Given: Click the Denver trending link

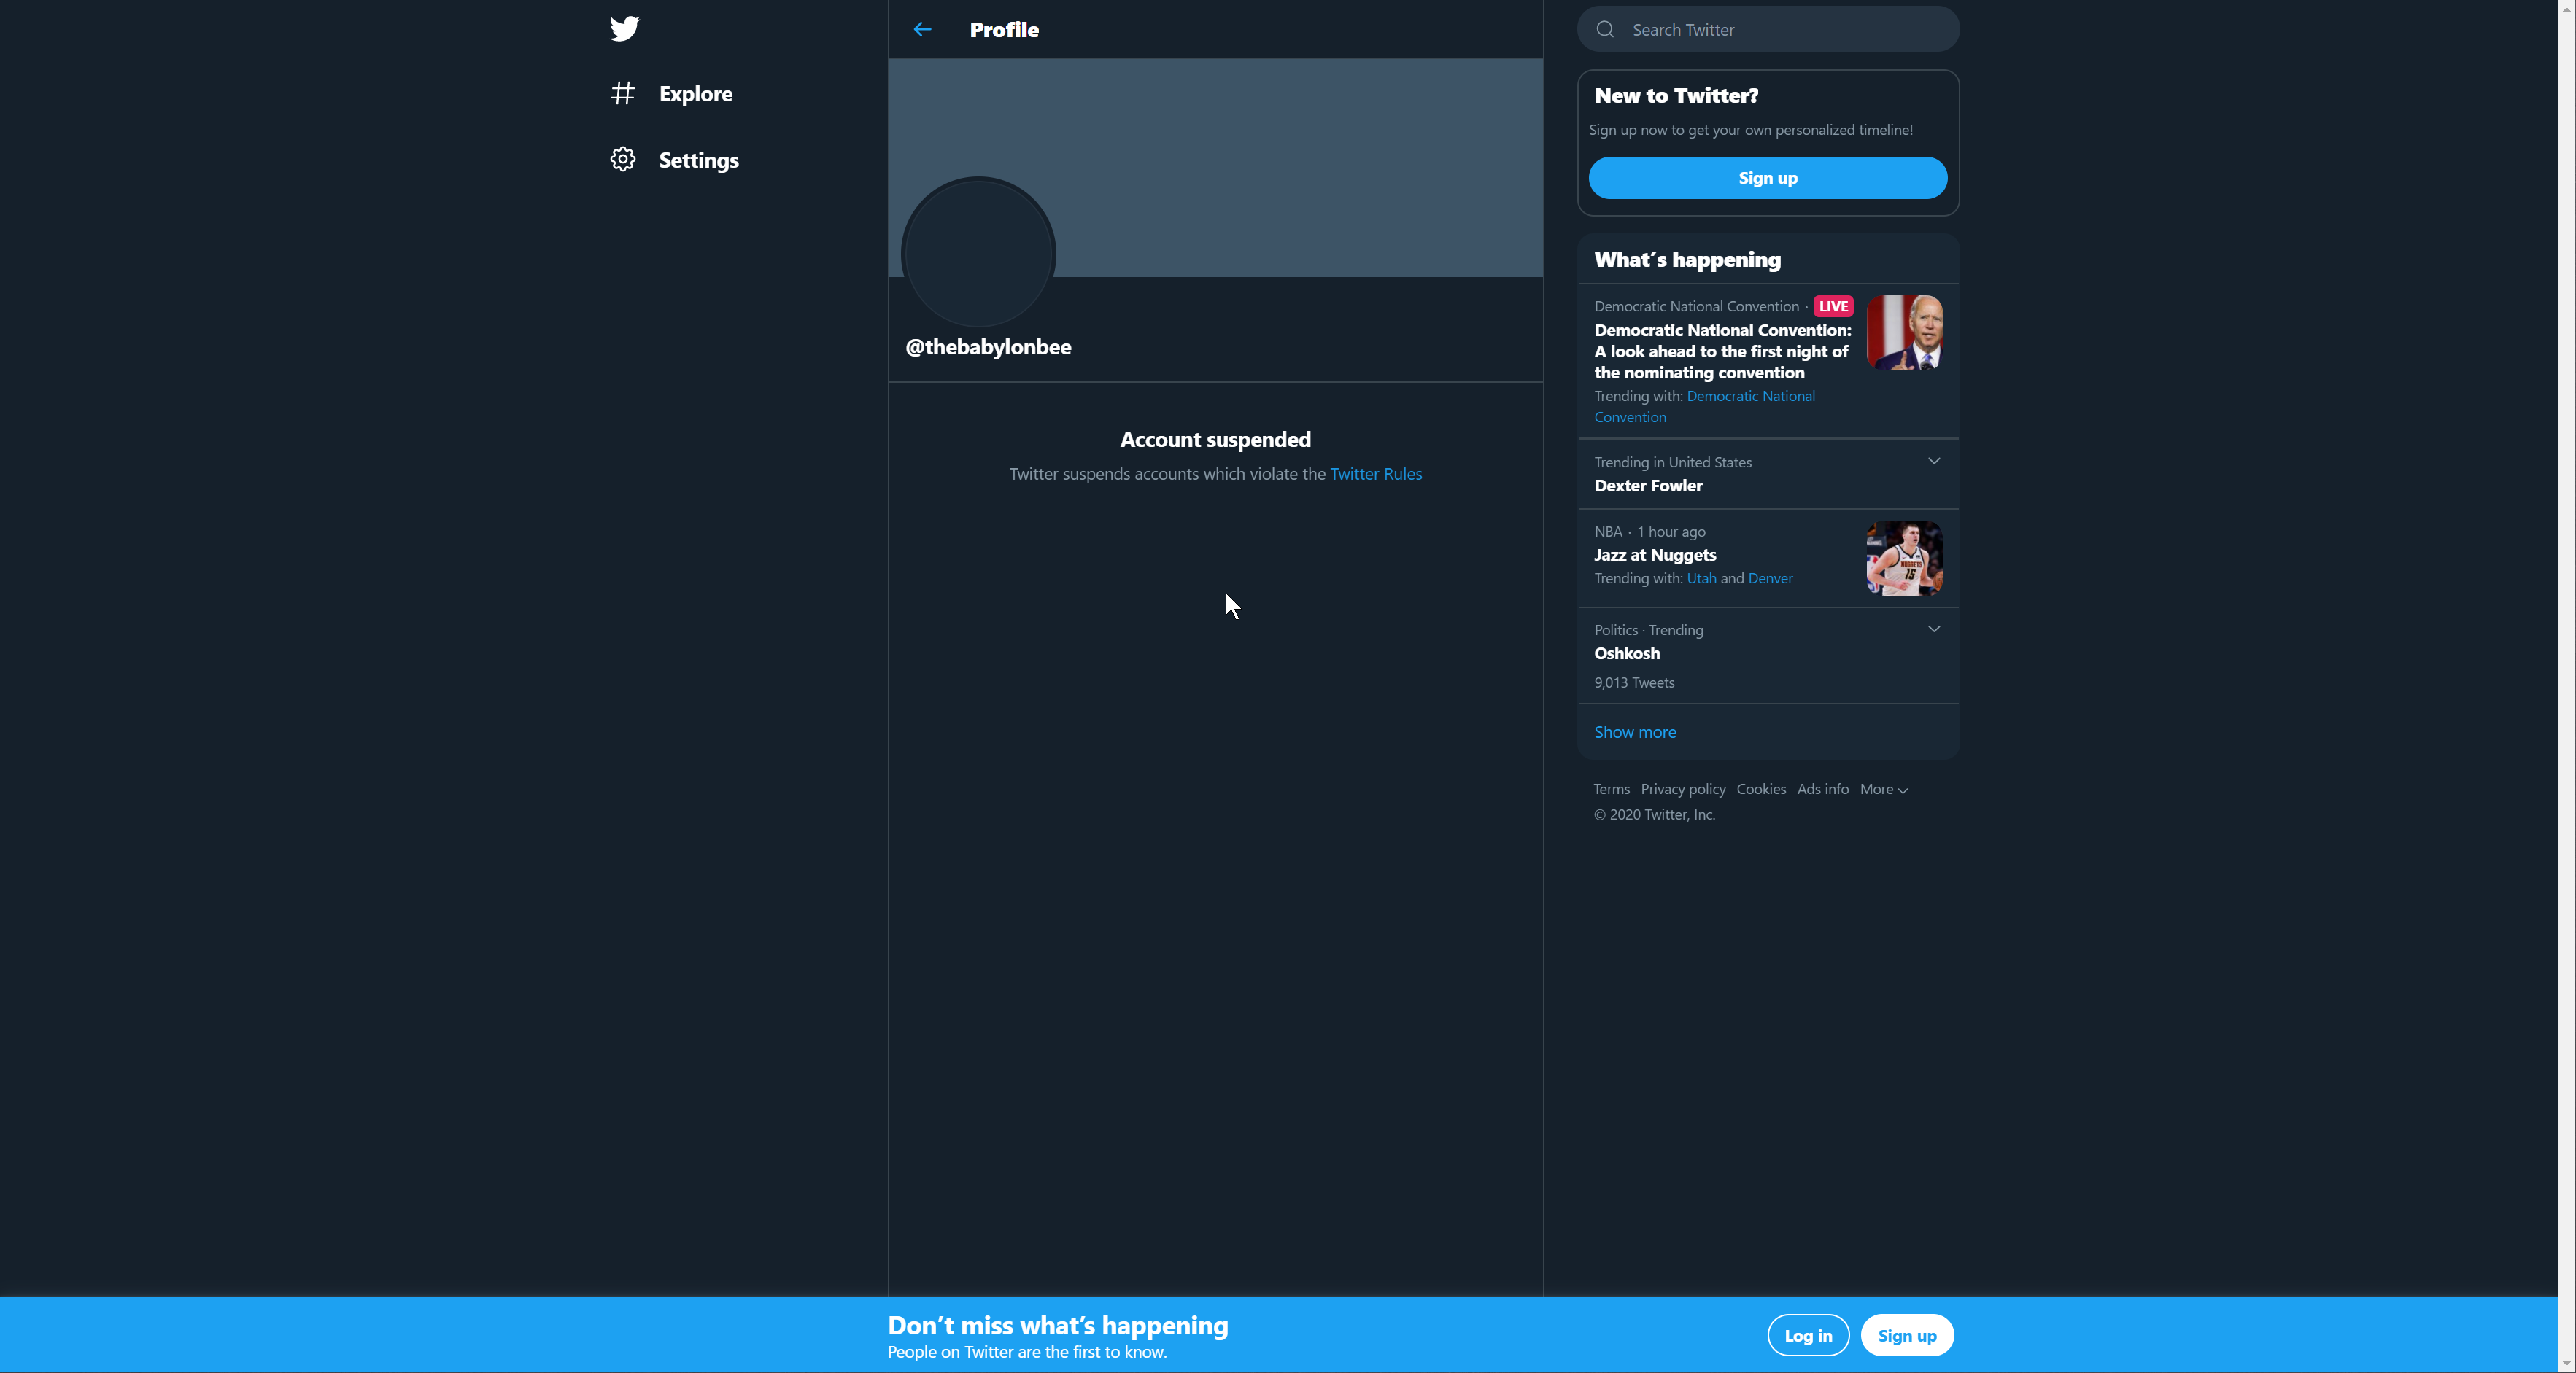Looking at the screenshot, I should 1770,578.
